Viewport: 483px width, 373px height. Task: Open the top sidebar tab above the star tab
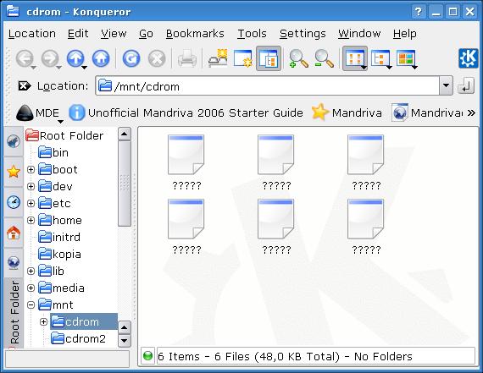point(14,141)
